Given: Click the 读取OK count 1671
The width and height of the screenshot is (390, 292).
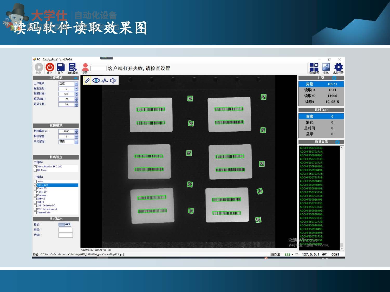Looking at the screenshot, I should pyautogui.click(x=332, y=90).
